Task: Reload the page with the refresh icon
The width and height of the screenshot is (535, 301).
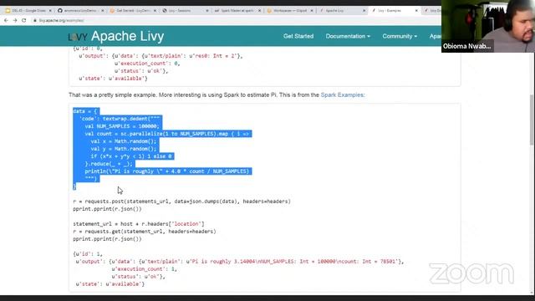Action: coord(24,20)
